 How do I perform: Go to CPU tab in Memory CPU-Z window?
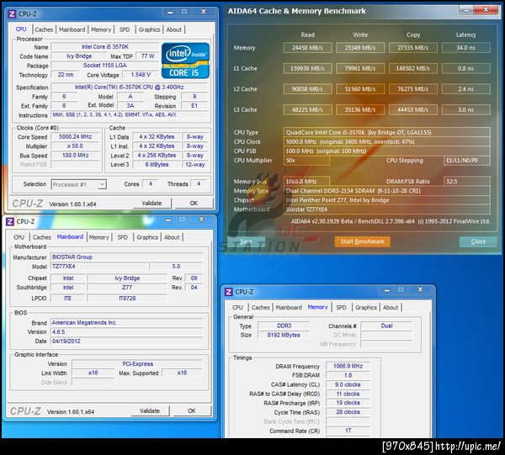pyautogui.click(x=237, y=307)
